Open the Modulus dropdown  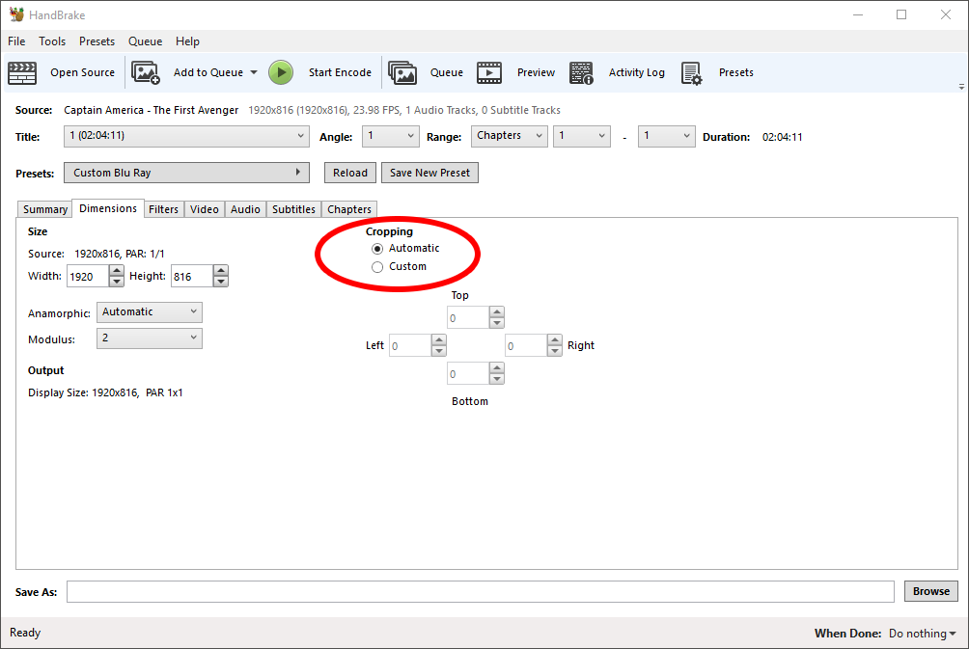point(149,338)
